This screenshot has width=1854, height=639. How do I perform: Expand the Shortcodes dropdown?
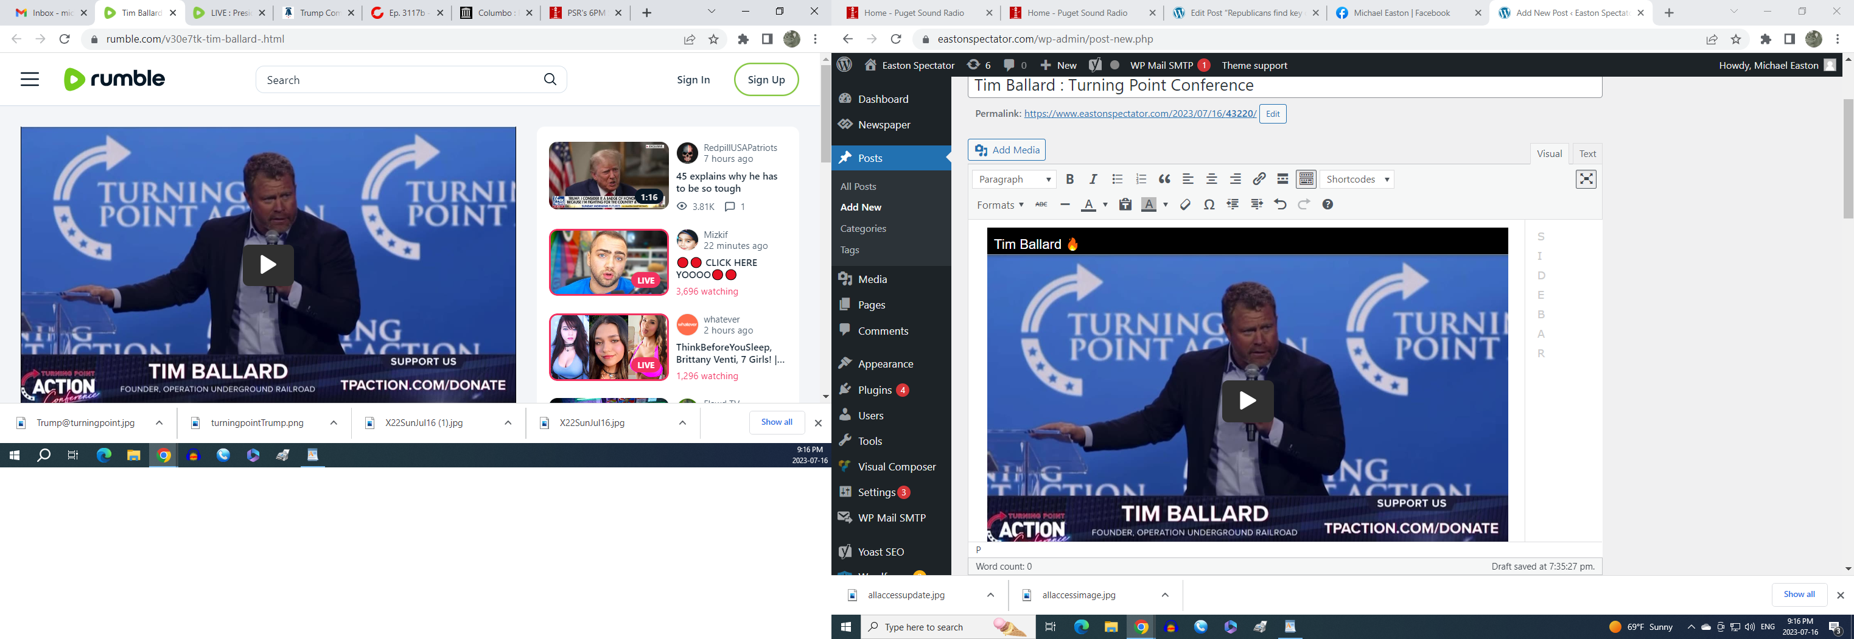point(1357,179)
